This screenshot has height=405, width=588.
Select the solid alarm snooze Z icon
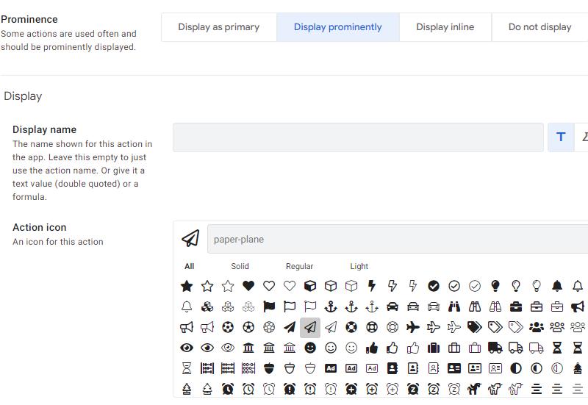(x=413, y=389)
